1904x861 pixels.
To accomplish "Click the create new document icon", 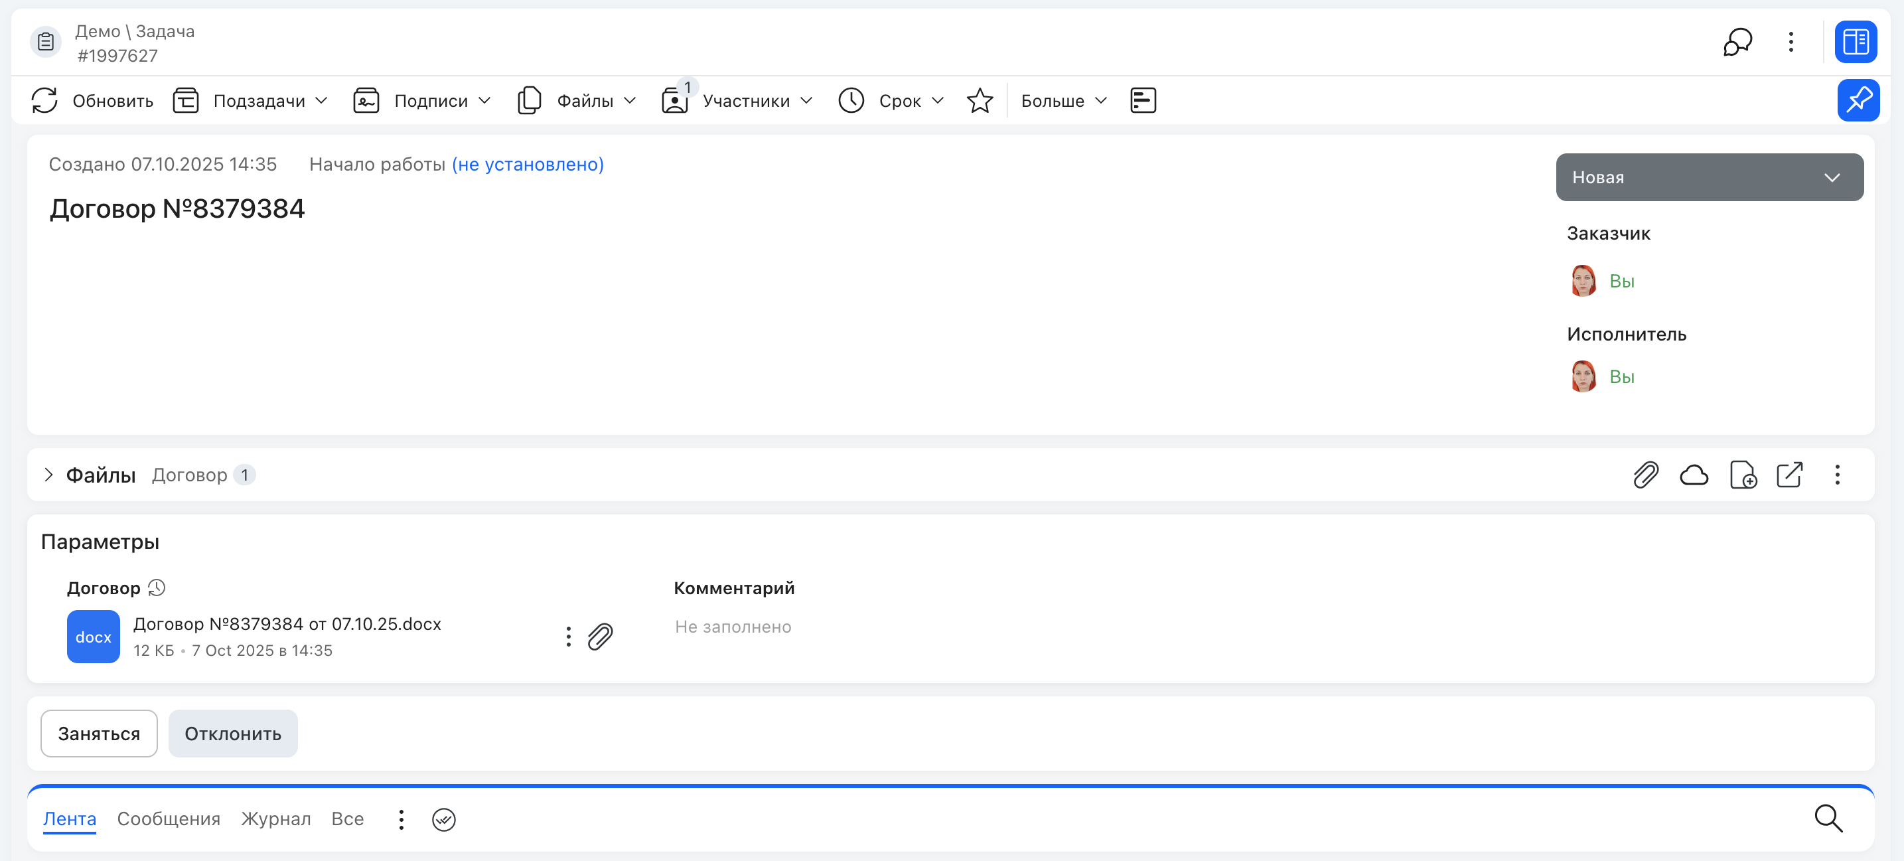I will pyautogui.click(x=1743, y=475).
